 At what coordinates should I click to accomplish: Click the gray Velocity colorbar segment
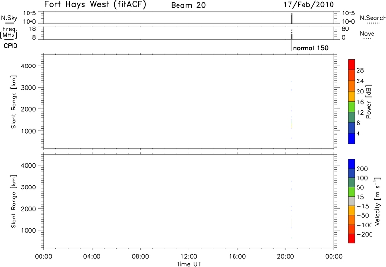click(x=352, y=201)
